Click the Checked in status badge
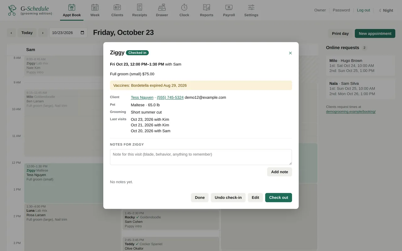The height and width of the screenshot is (251, 402). (137, 53)
